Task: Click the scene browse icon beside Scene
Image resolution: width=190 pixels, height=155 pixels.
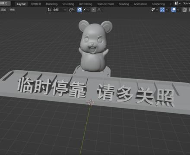Action: pyautogui.click(x=177, y=3)
